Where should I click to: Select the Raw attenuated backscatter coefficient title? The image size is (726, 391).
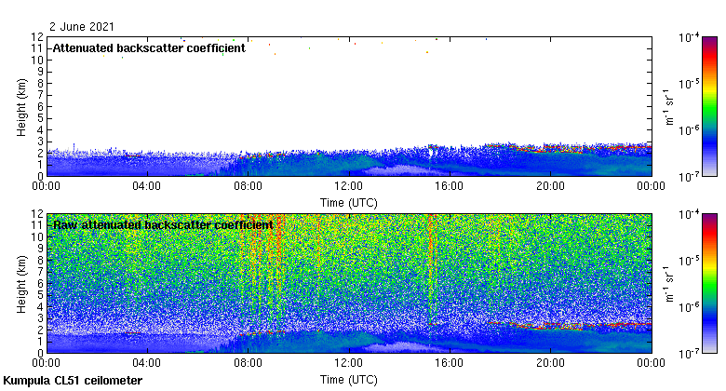click(x=163, y=225)
